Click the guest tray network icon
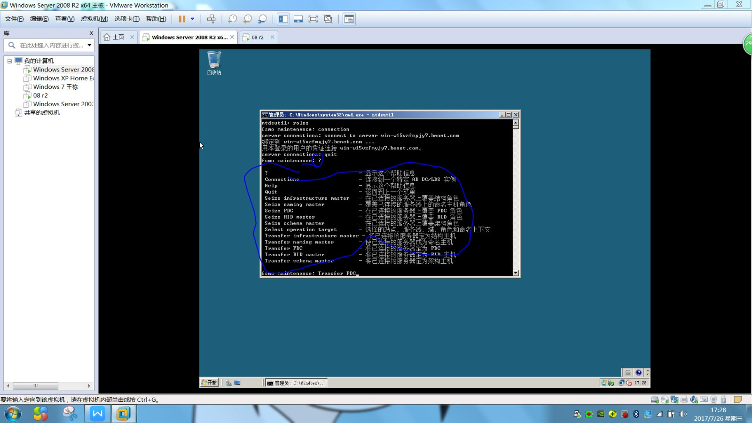The image size is (752, 423). 622,383
